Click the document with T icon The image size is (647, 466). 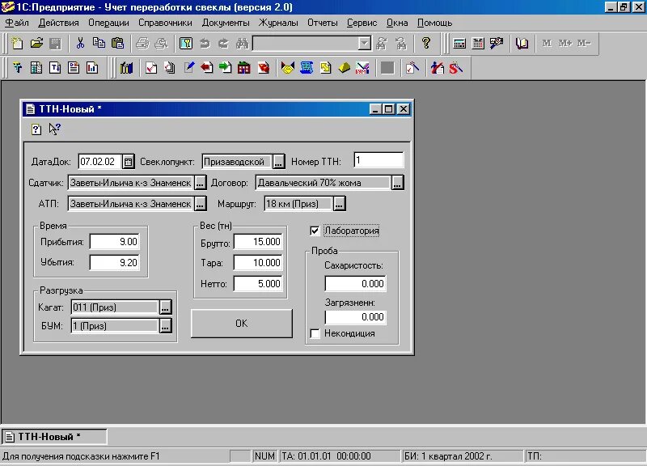tap(55, 68)
